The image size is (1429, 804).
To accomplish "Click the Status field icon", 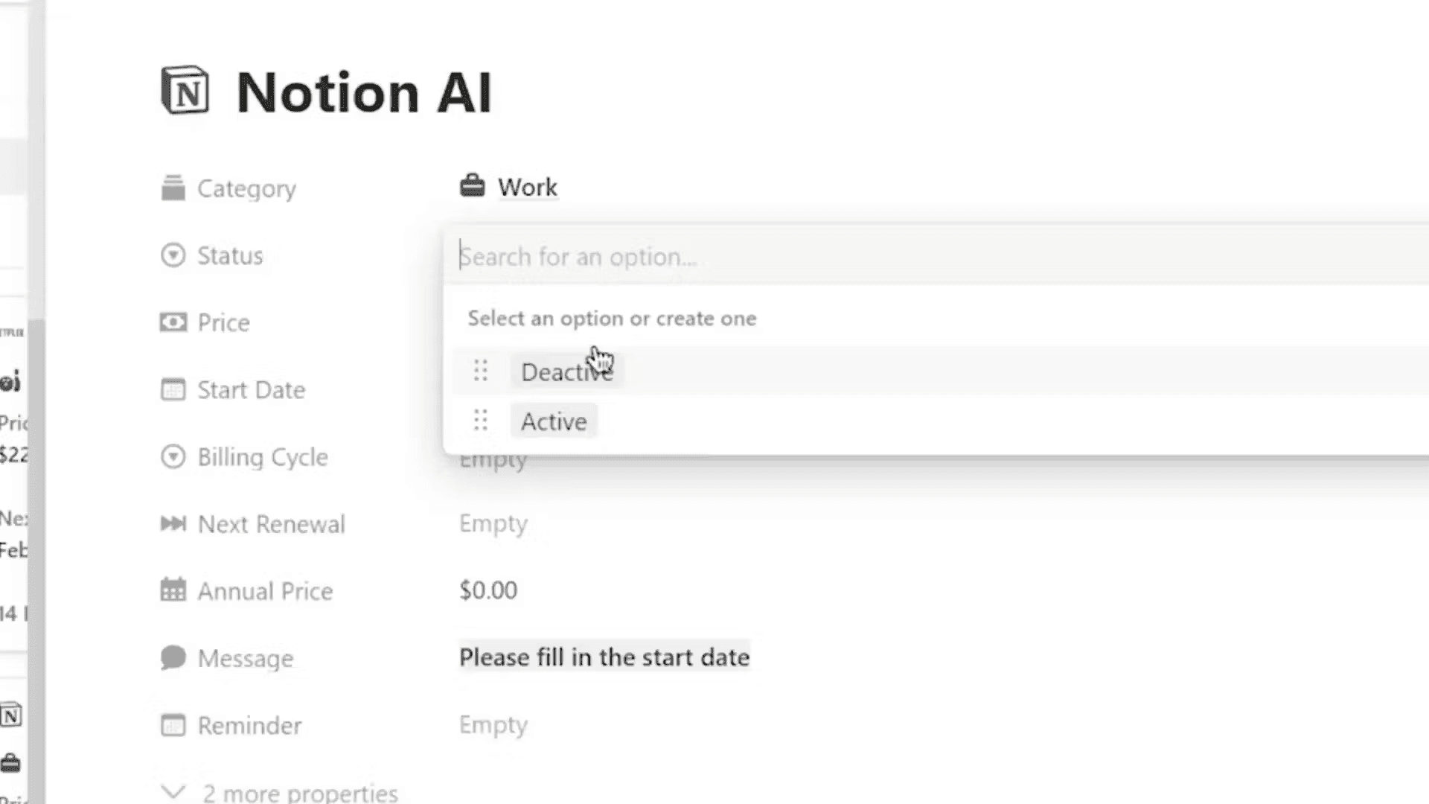I will click(173, 255).
